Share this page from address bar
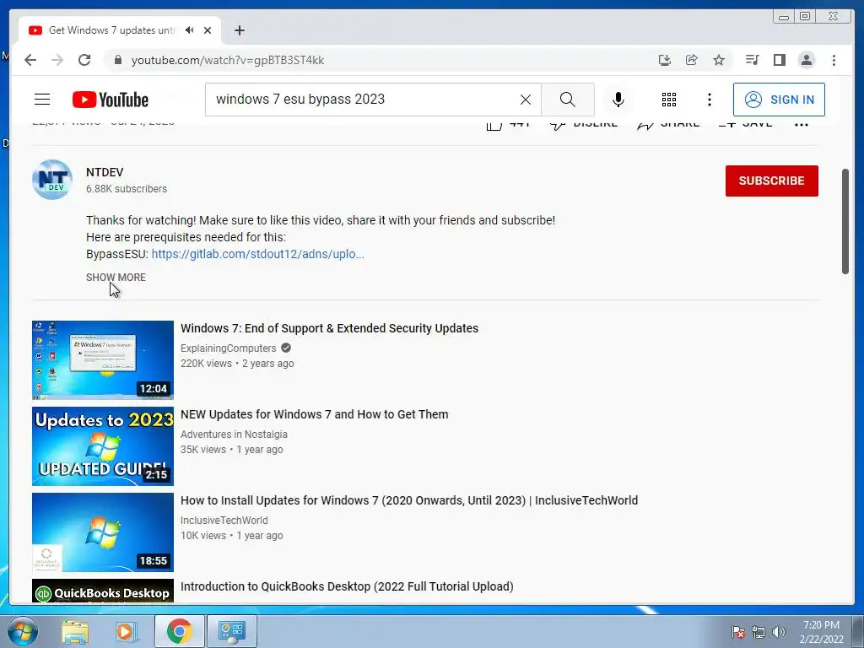 tap(692, 60)
